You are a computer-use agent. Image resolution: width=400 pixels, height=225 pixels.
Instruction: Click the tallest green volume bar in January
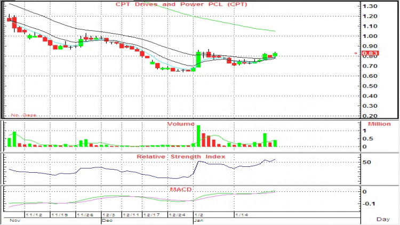[198, 136]
